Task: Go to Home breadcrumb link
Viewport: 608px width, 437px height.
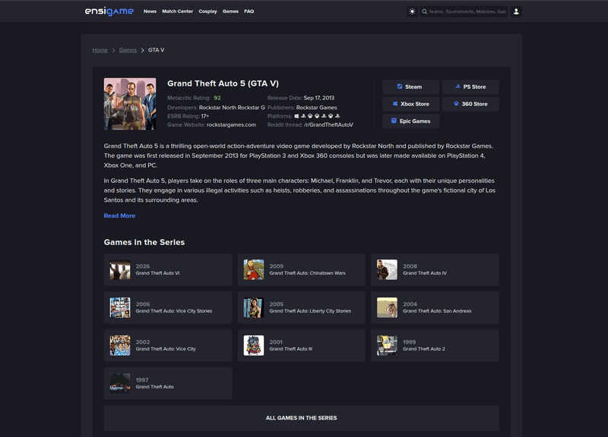Action: [x=100, y=50]
